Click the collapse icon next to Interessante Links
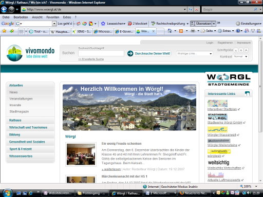 click(247, 93)
